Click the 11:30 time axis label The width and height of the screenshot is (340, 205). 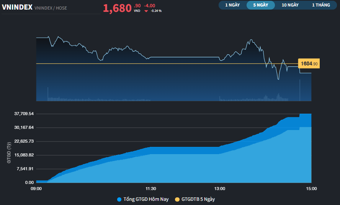(x=151, y=189)
